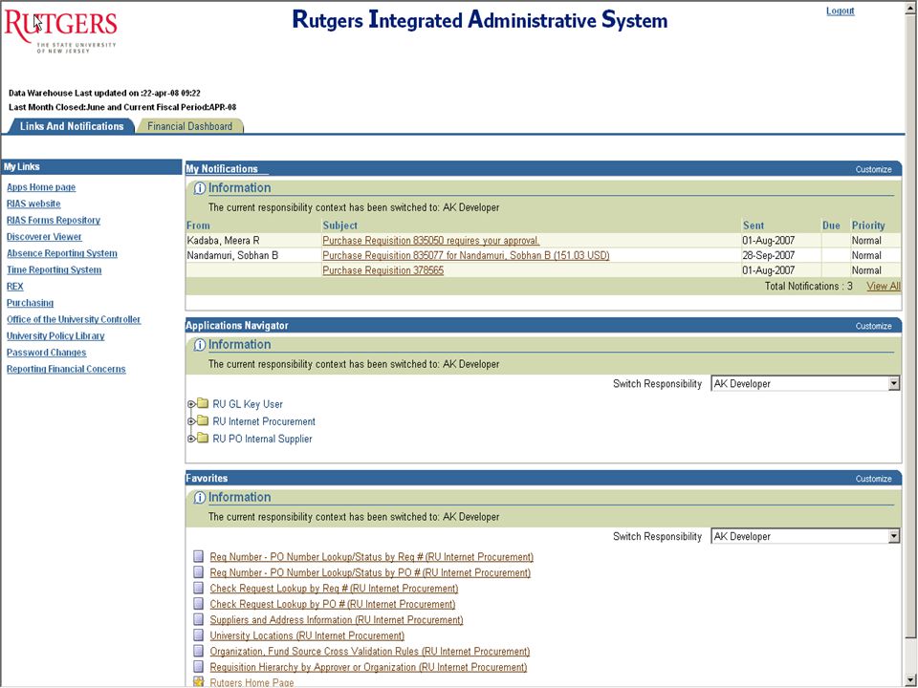The image size is (918, 688).
Task: Click the info icon in My Notifications
Action: tap(200, 188)
